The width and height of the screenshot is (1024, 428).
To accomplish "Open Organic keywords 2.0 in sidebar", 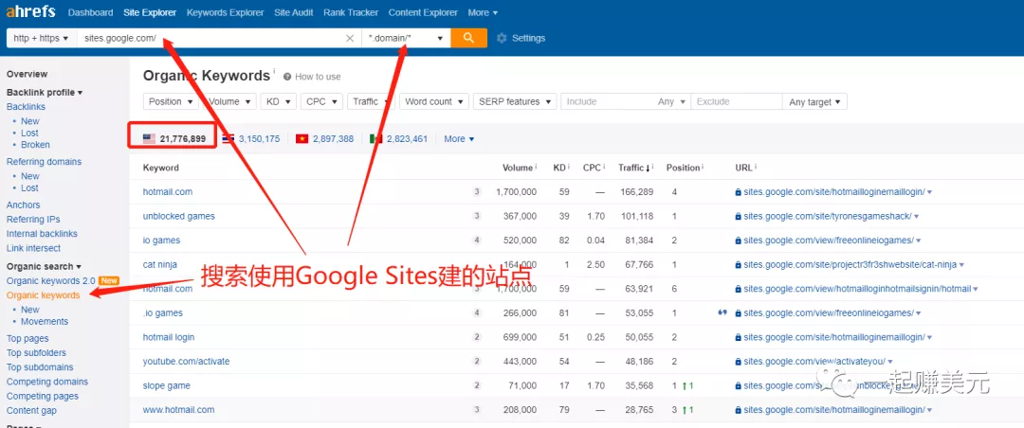I will (x=51, y=280).
